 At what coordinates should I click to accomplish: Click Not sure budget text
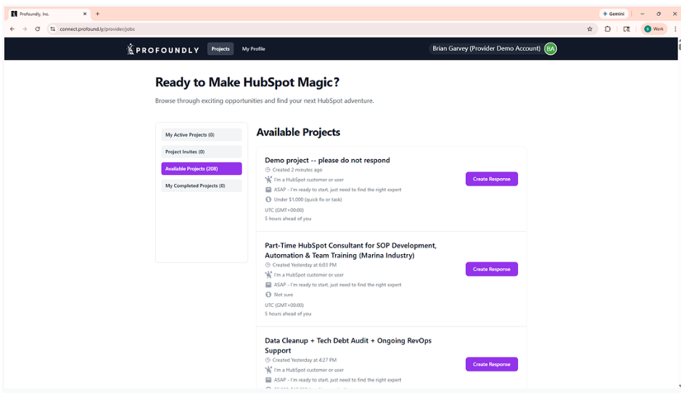[x=284, y=295]
